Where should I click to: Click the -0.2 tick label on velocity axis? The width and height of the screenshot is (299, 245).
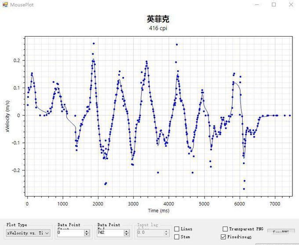pyautogui.click(x=16, y=170)
